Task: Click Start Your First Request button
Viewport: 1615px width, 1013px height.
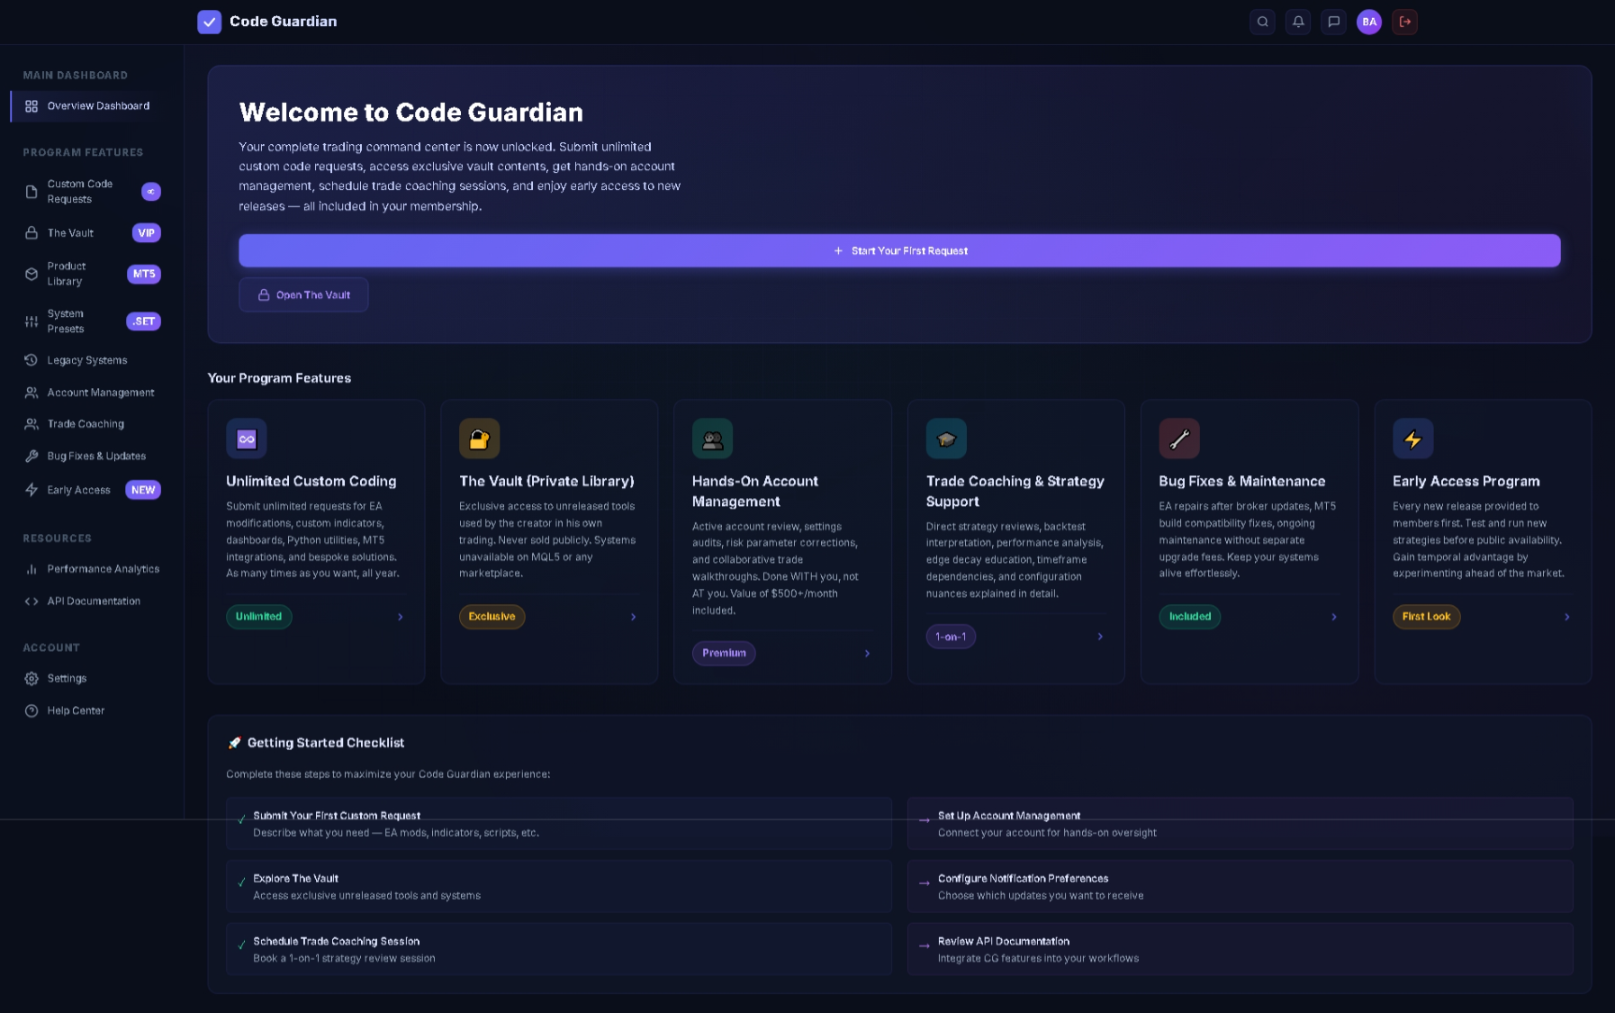Action: click(899, 250)
